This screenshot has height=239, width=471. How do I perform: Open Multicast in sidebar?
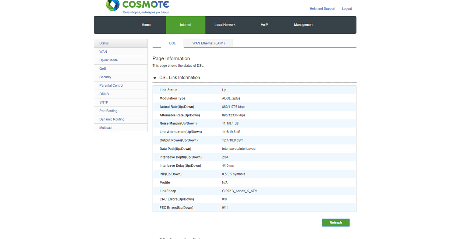click(121, 128)
